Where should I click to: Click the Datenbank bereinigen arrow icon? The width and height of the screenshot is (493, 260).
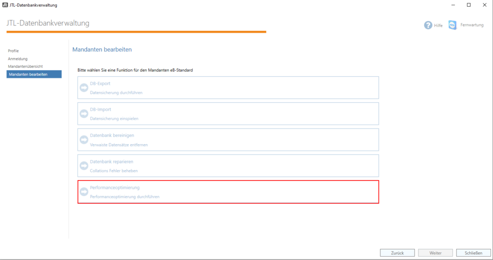pos(84,140)
